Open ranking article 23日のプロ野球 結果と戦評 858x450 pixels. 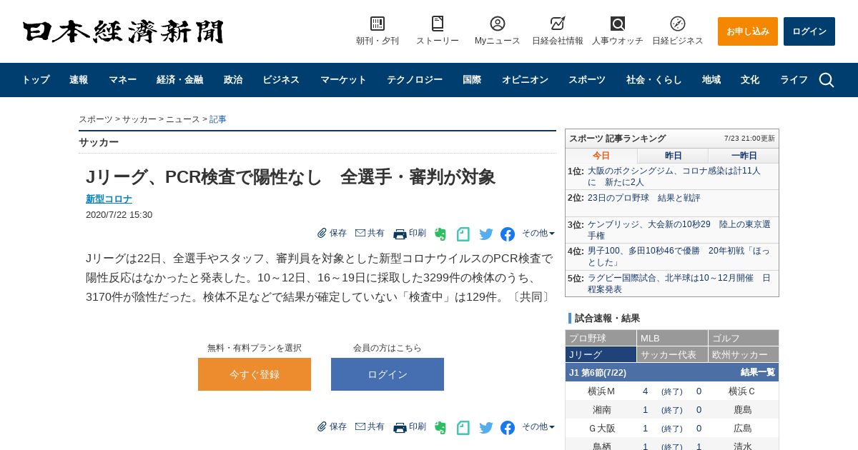tap(644, 198)
